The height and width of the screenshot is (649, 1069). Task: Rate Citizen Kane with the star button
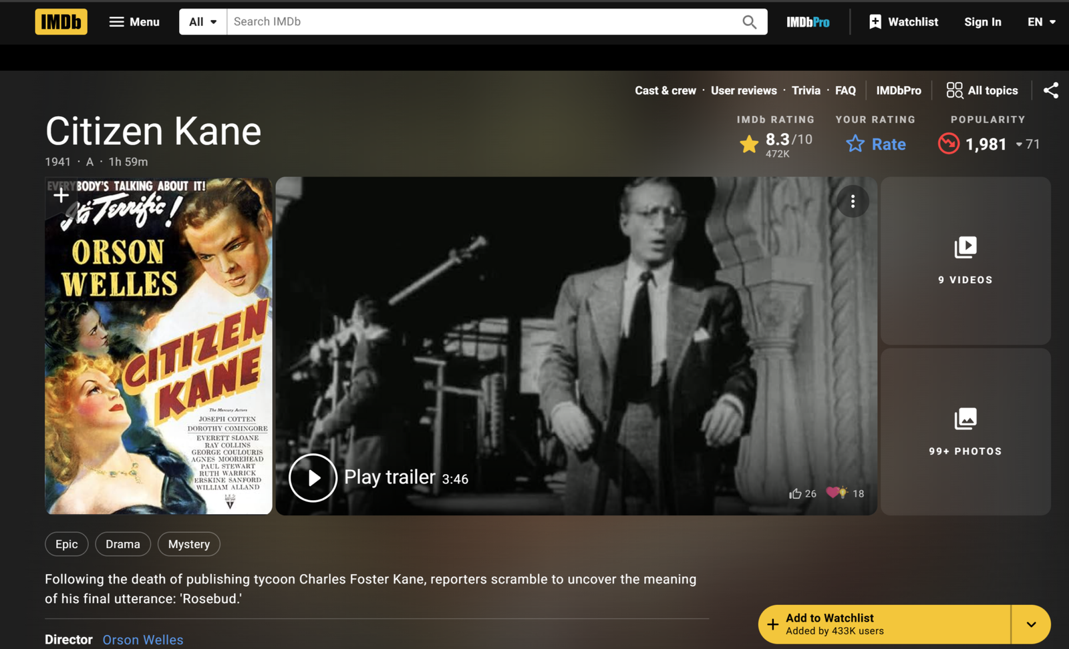[876, 144]
